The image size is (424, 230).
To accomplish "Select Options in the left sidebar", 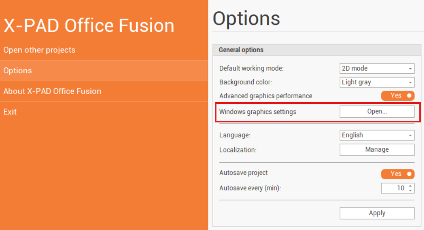I will pyautogui.click(x=18, y=71).
